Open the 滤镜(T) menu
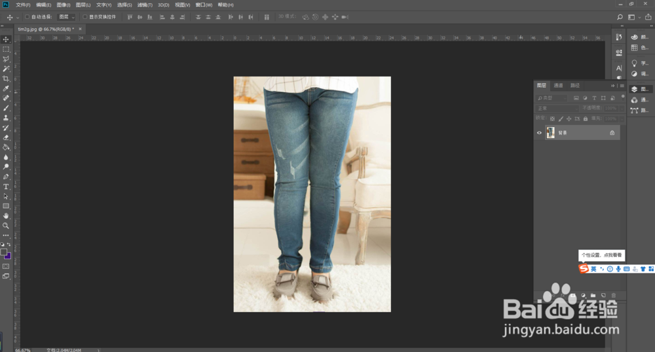The height and width of the screenshot is (352, 655). tap(145, 5)
